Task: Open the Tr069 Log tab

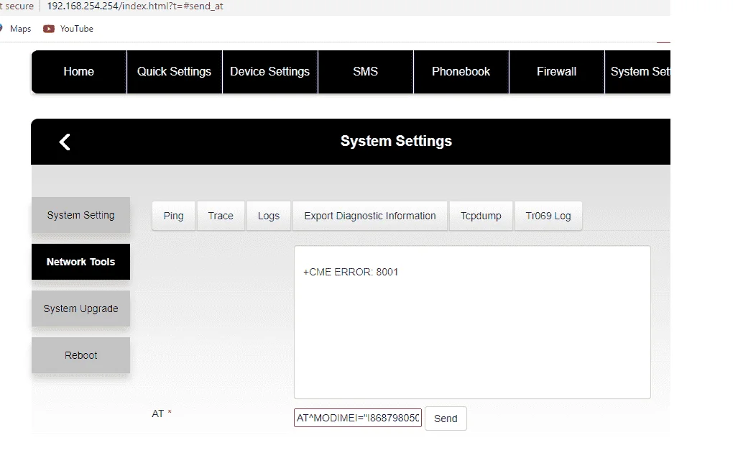Action: (548, 216)
